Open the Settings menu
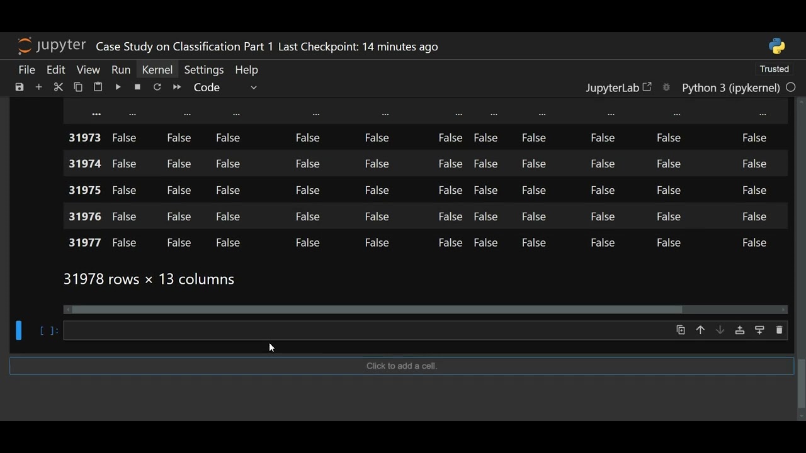Screen dimensions: 806x453 203,70
